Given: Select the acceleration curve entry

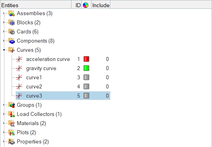Looking at the screenshot, I should point(48,59).
